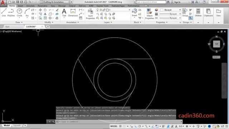Click the customization menu in status bar
The width and height of the screenshot is (229, 129).
pyautogui.click(x=226, y=126)
